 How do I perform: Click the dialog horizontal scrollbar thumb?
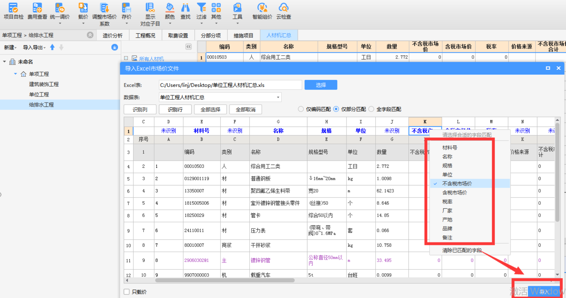225,280
